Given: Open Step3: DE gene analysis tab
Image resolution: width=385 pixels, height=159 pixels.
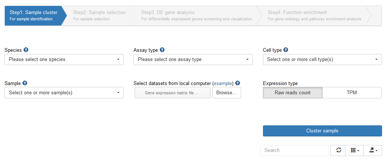Looking at the screenshot, I should pos(196,16).
